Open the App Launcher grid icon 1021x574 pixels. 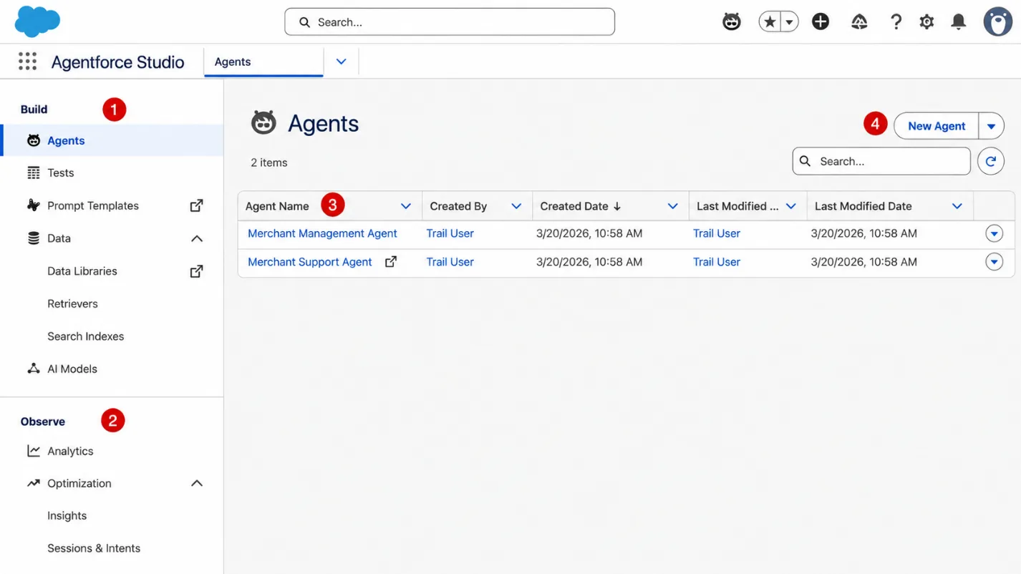27,62
